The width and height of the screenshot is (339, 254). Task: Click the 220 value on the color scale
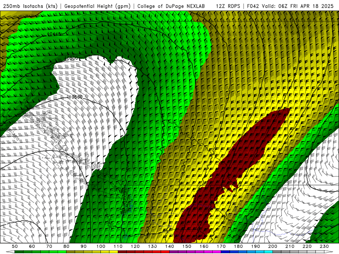pyautogui.click(x=307, y=246)
